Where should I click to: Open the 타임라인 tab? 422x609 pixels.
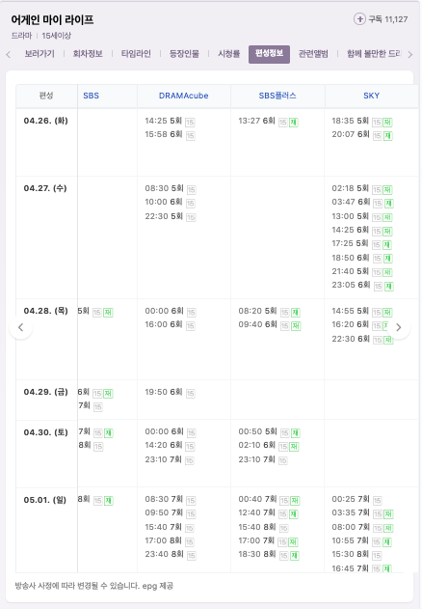tap(136, 54)
